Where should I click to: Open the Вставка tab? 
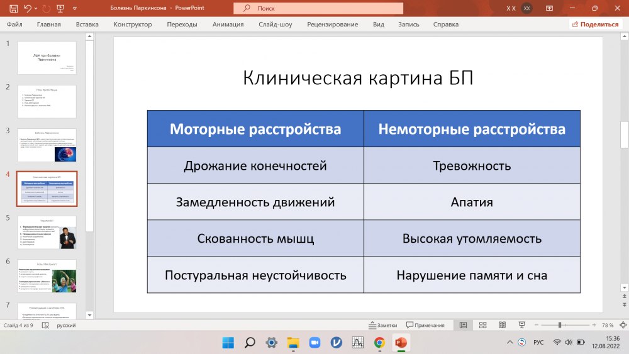pos(87,25)
